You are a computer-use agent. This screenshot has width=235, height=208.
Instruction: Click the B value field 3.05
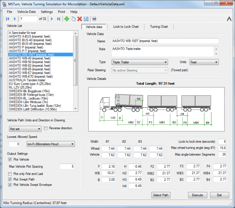tap(109, 180)
